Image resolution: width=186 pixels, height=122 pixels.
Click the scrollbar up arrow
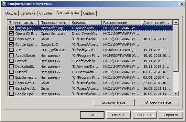(x=176, y=22)
